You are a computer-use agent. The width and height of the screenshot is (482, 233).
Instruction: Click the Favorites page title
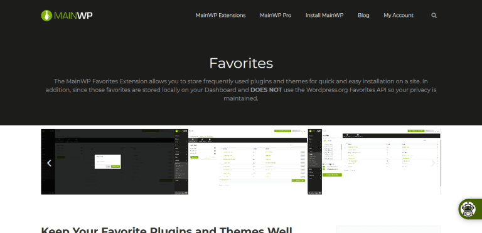[x=241, y=63]
